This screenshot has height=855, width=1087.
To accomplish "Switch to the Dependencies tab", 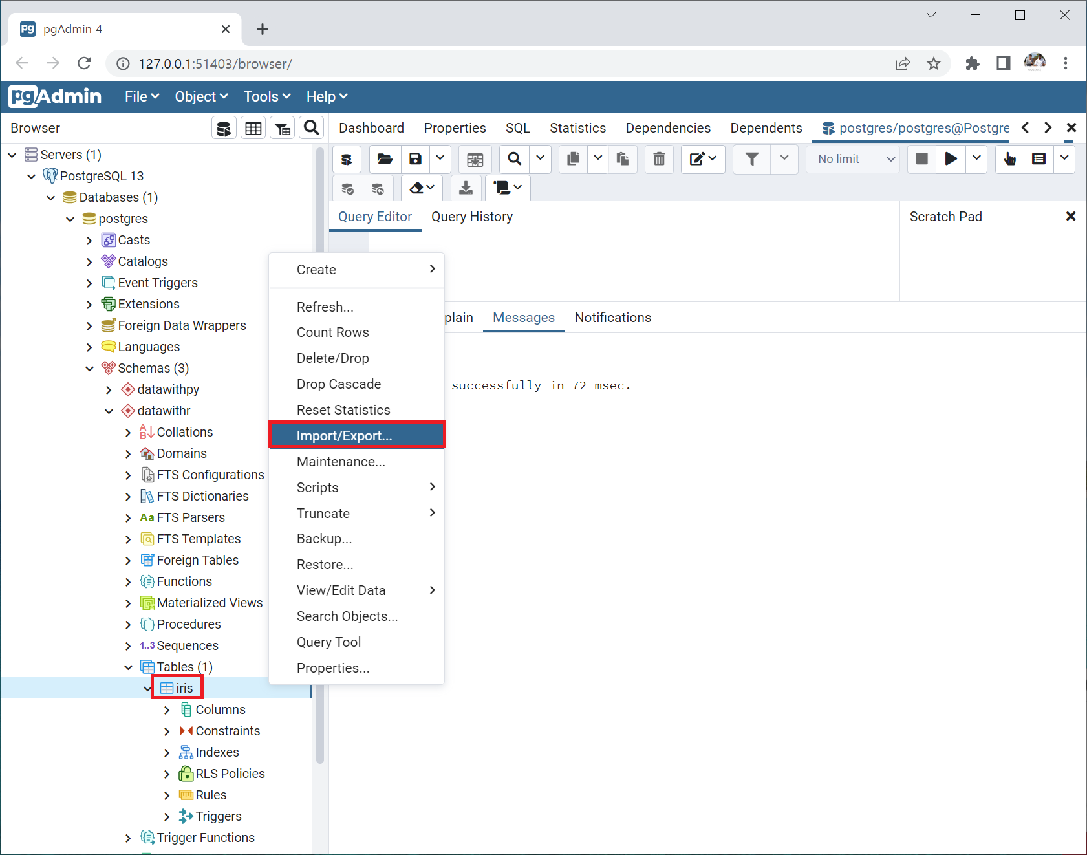I will coord(668,128).
